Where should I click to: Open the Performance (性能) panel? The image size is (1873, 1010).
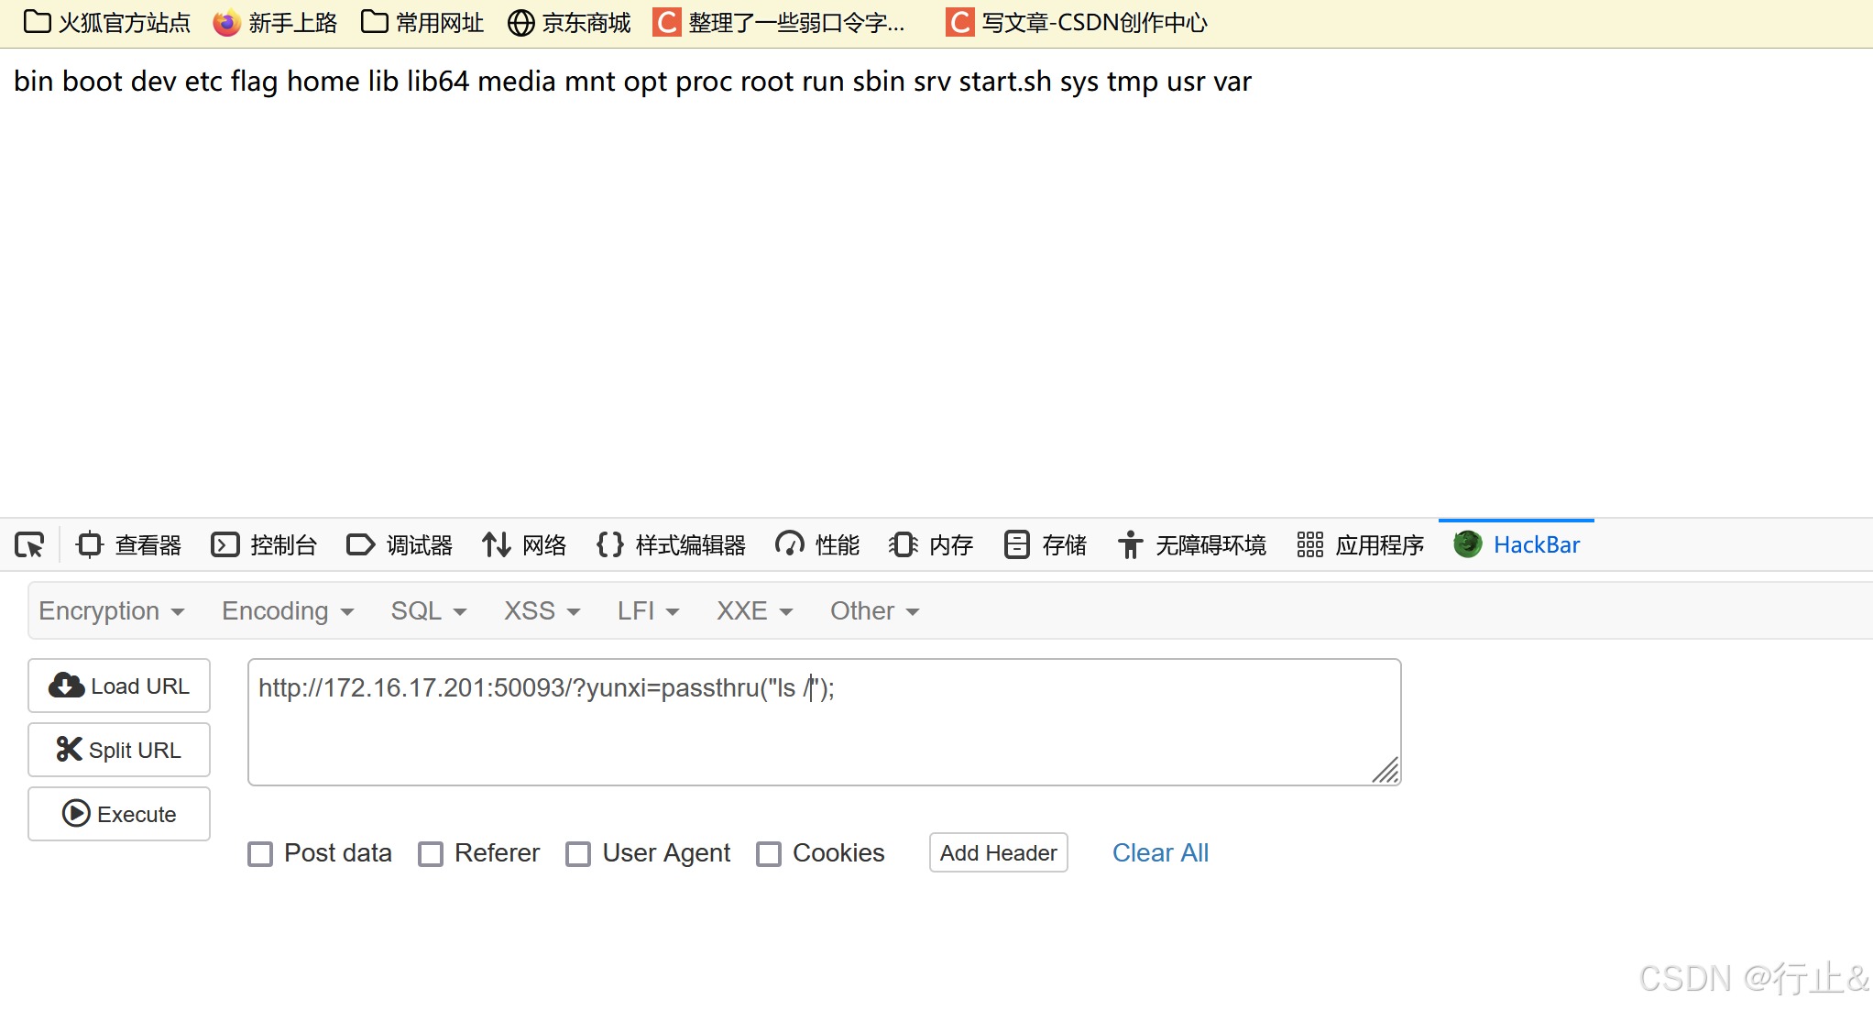coord(817,545)
